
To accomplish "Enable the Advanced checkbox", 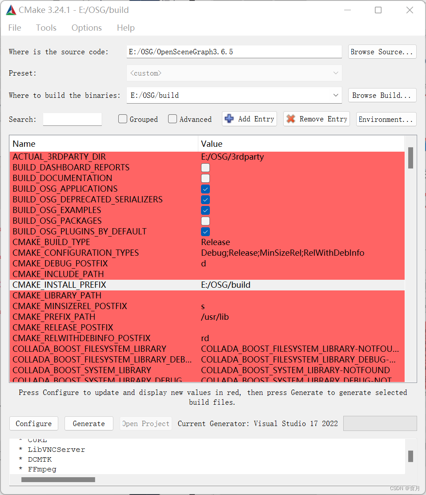I will click(173, 119).
